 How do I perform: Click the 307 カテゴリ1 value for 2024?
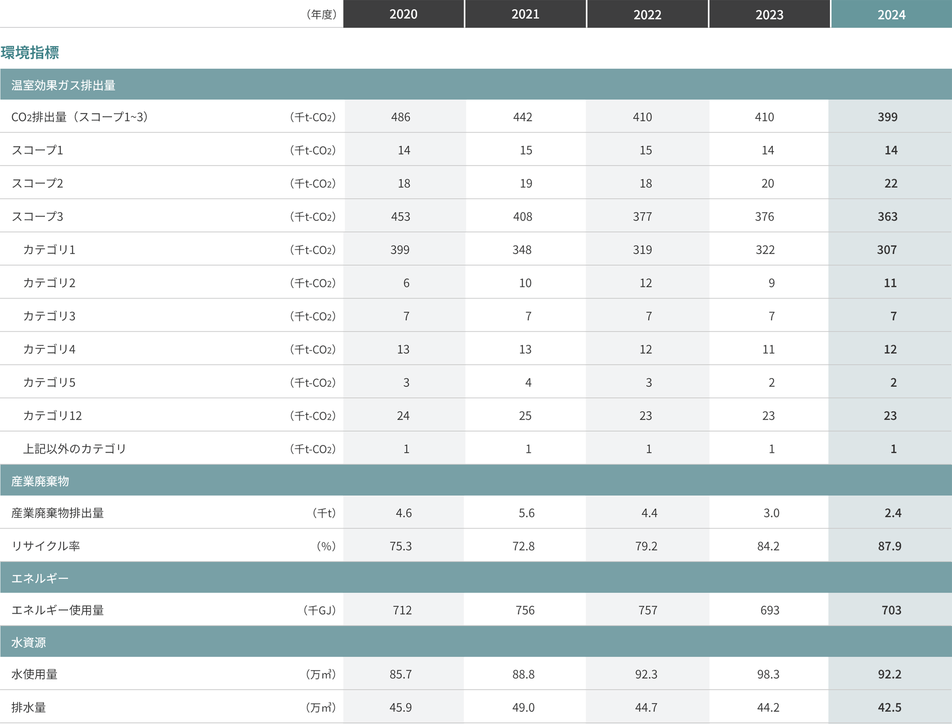(x=887, y=250)
